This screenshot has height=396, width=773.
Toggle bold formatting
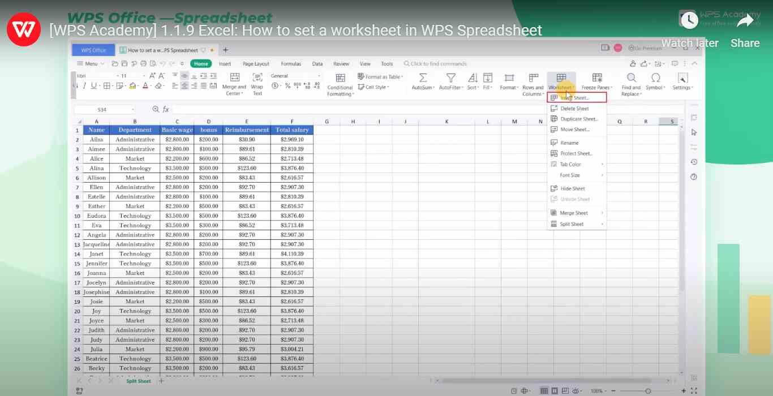pos(75,86)
